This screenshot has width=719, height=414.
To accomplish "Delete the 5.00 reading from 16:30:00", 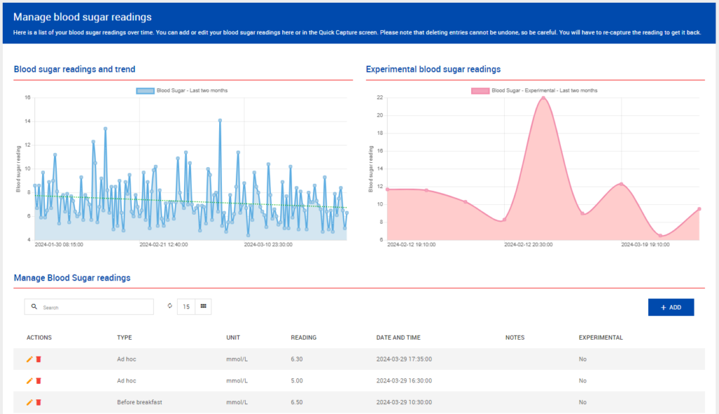I will 39,381.
